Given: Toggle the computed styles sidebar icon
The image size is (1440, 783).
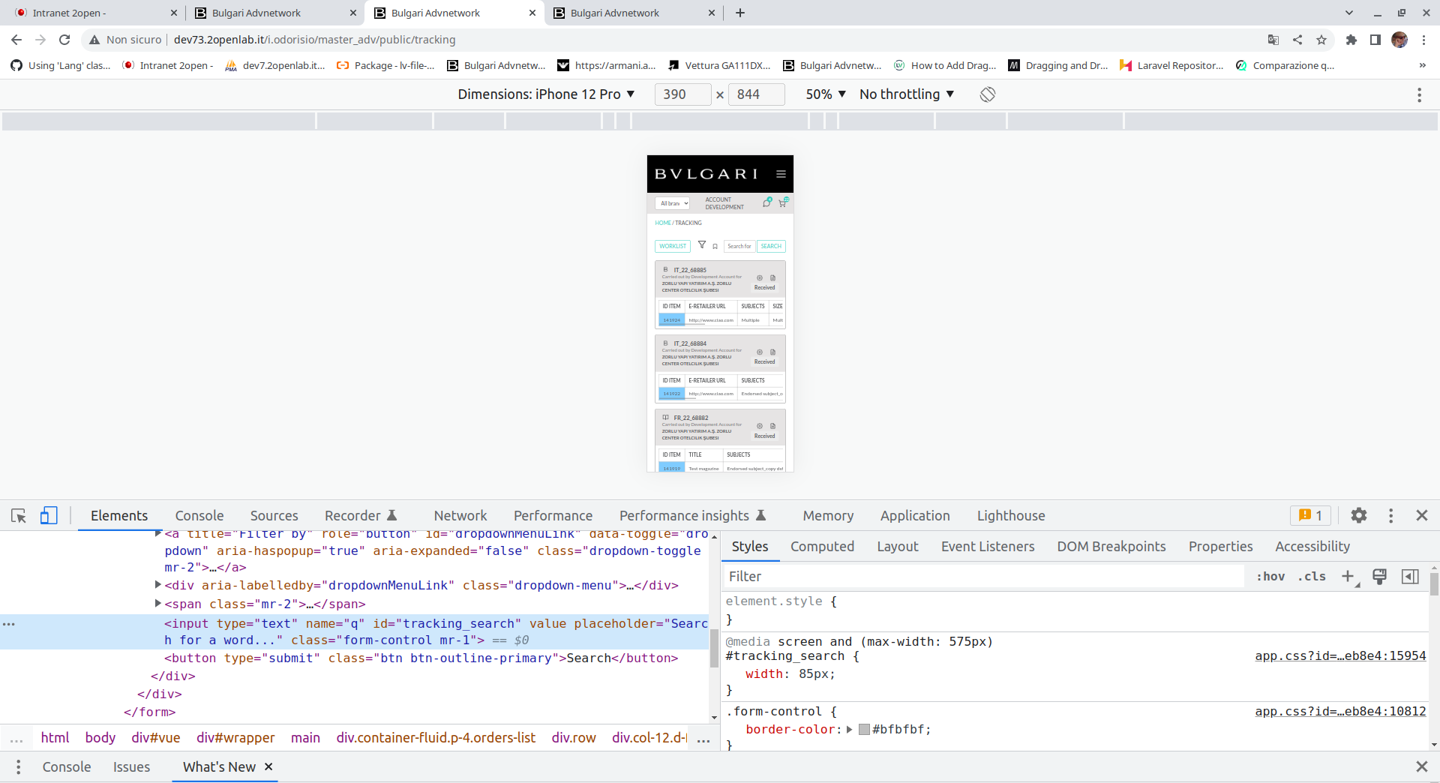Looking at the screenshot, I should pos(1410,577).
